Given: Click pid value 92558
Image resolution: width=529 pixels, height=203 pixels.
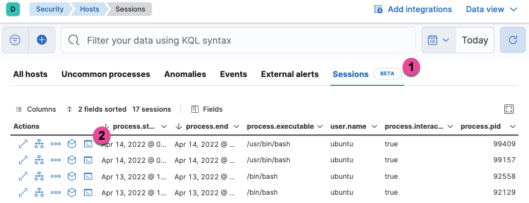Looking at the screenshot, I should (x=504, y=176).
